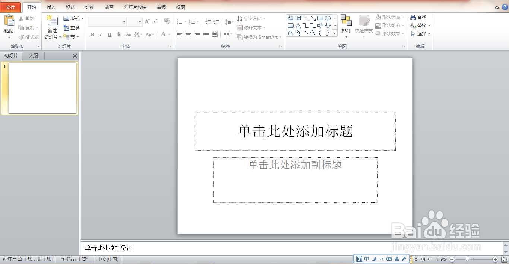
Task: Click the zoom in plus button
Action: (495, 259)
